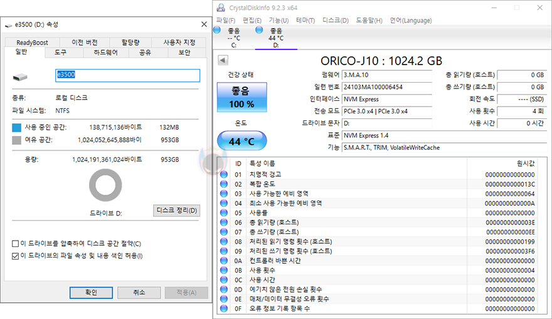Switch to the ReadyBoost tab
The height and width of the screenshot is (319, 552).
32,42
